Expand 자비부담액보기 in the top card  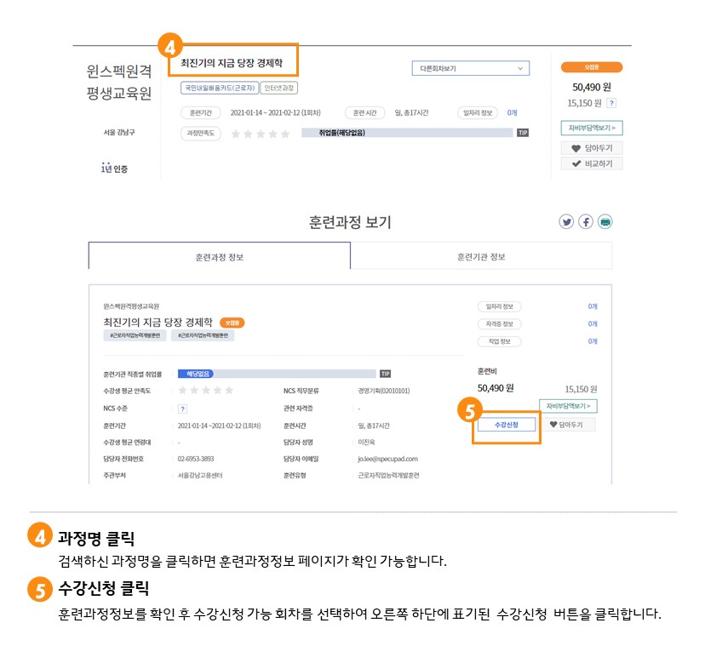pyautogui.click(x=592, y=129)
